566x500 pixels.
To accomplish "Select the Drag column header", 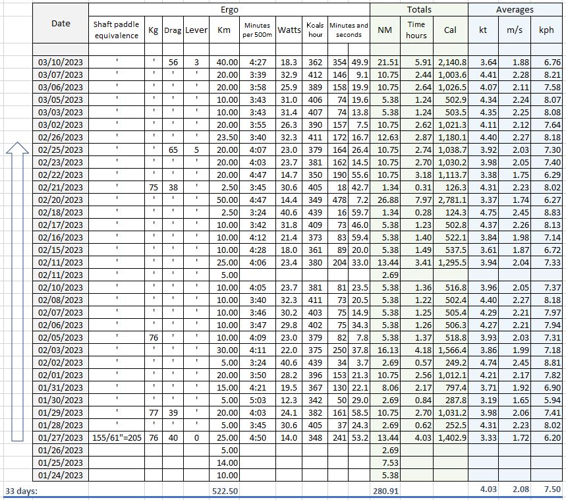I will 173,30.
